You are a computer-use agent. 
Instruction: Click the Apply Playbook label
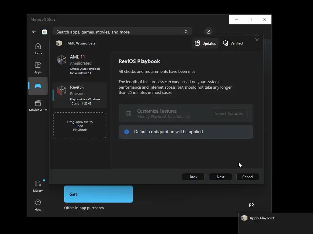point(262,218)
